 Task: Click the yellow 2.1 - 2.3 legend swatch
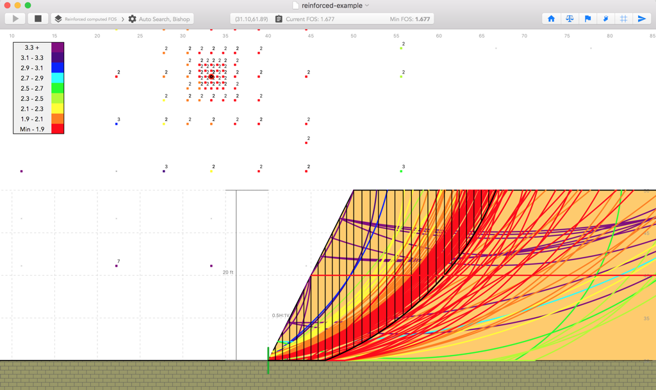click(57, 109)
